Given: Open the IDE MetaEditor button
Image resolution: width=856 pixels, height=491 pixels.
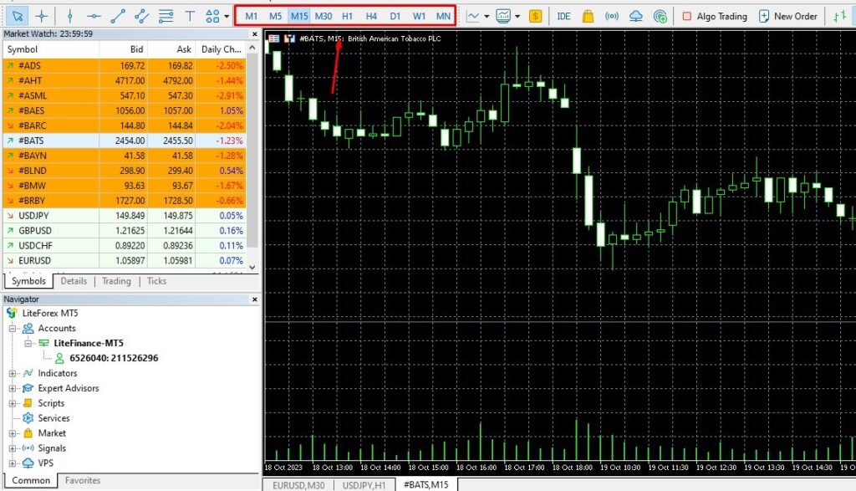Looking at the screenshot, I should (564, 16).
